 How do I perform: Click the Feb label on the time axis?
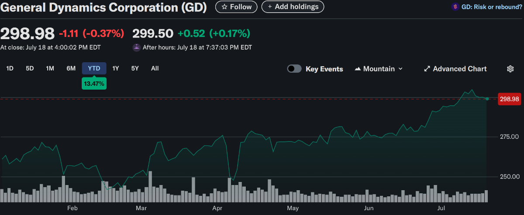tap(72, 208)
